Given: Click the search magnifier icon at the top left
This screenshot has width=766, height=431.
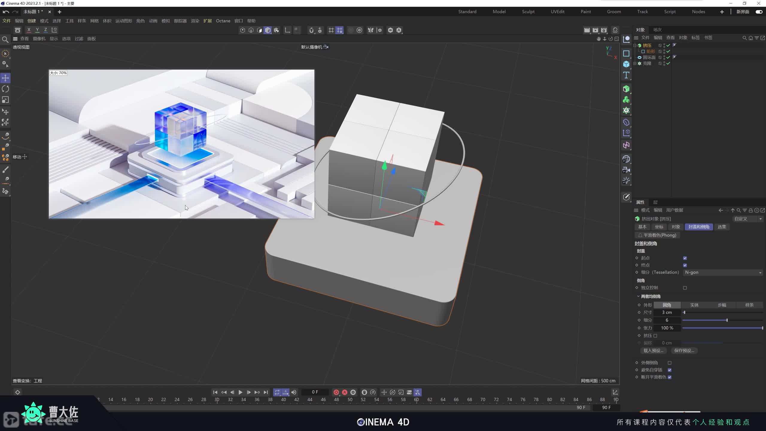Looking at the screenshot, I should tap(5, 40).
